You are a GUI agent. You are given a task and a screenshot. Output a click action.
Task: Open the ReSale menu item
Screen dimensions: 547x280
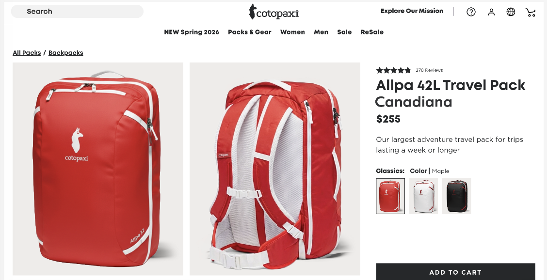point(372,32)
